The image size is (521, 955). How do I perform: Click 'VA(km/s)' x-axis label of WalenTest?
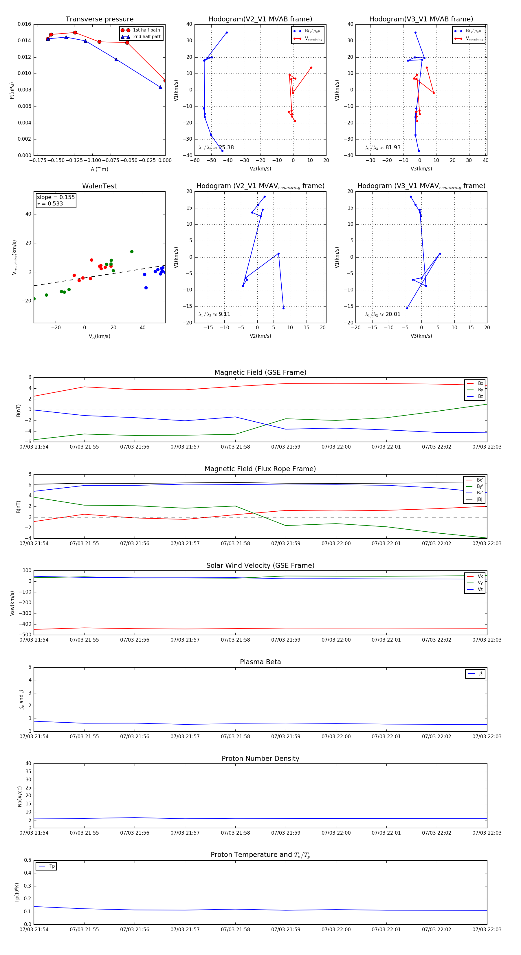(x=99, y=337)
